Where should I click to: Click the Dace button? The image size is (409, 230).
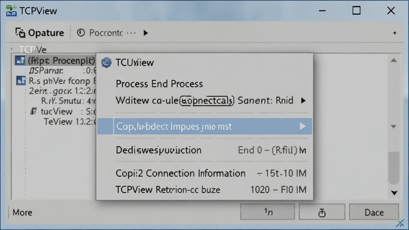pyautogui.click(x=374, y=212)
